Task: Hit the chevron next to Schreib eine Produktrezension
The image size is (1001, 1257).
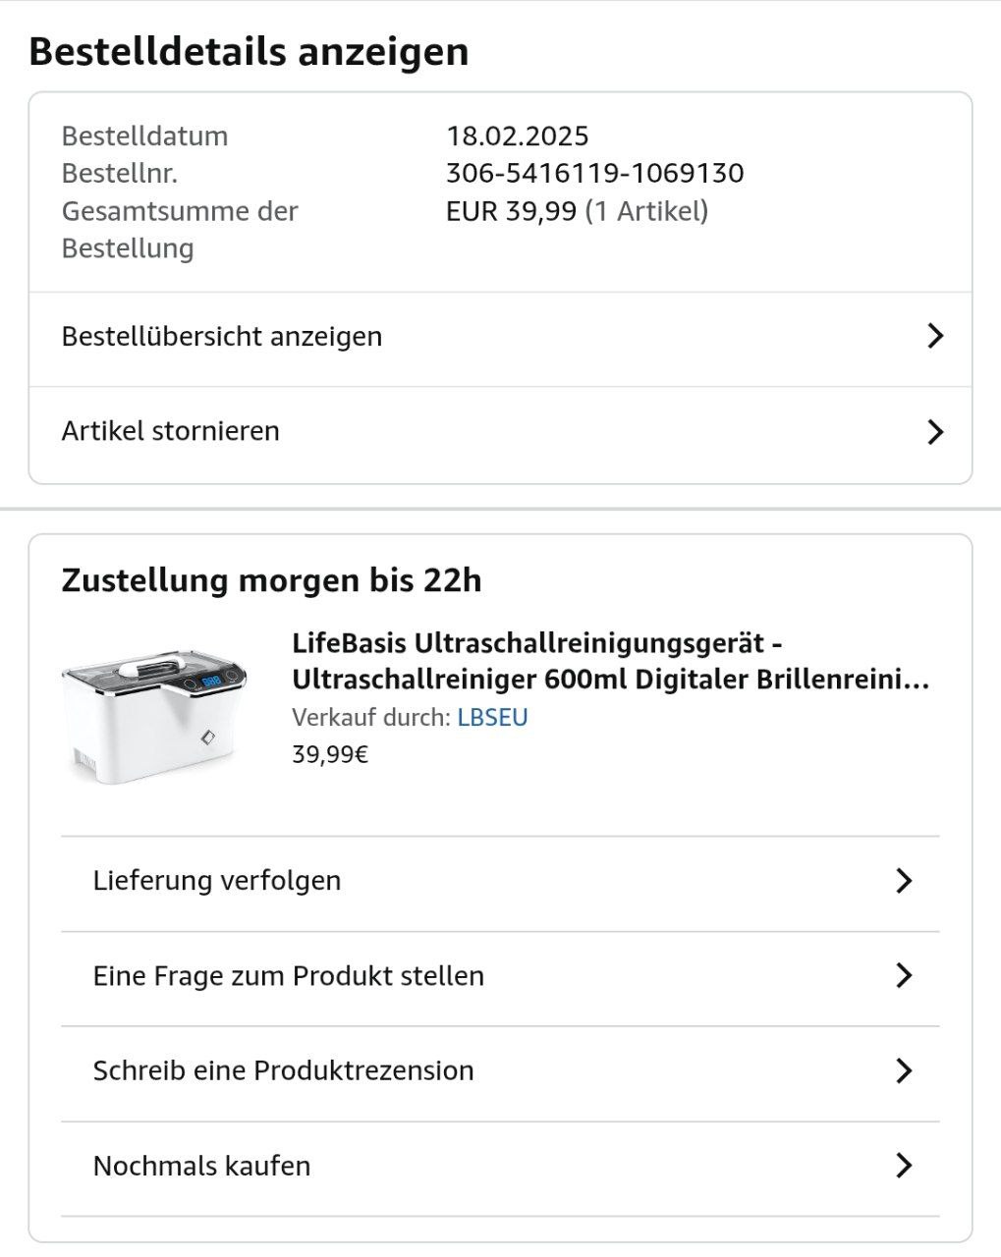Action: pos(904,1071)
